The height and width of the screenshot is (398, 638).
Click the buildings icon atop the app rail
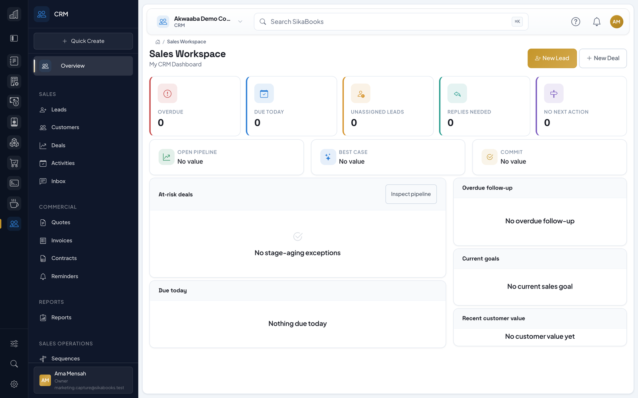14,14
